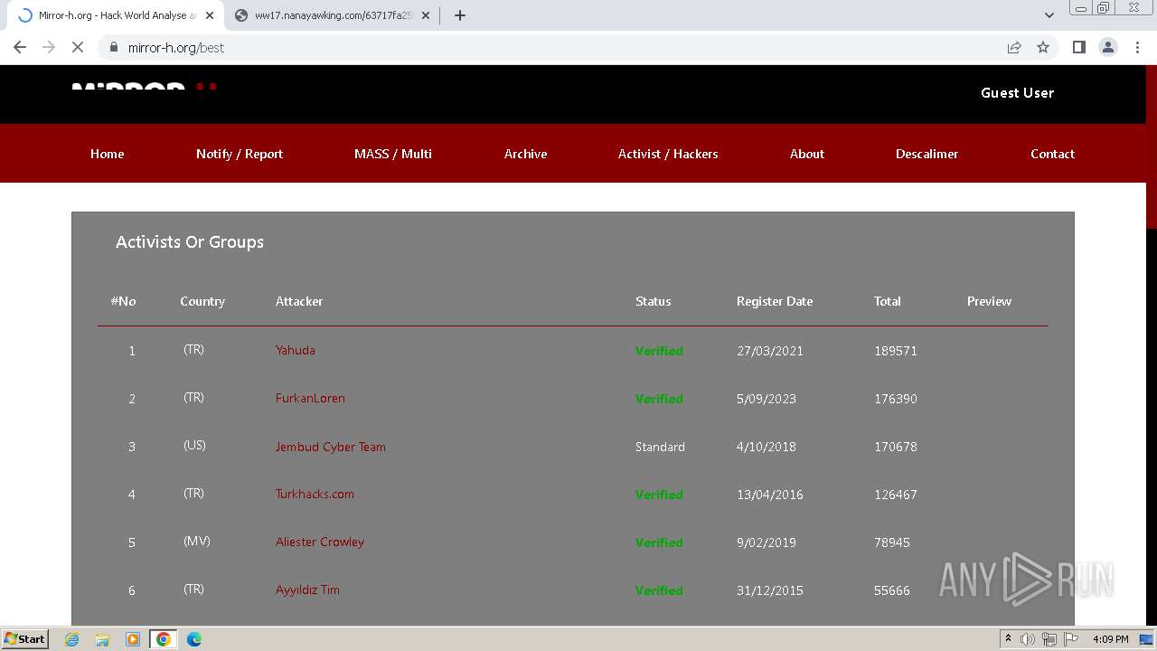The width and height of the screenshot is (1157, 651).
Task: Launch Internet Explorer from taskbar
Action: point(71,639)
